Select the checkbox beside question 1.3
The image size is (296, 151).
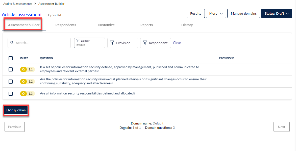point(11,94)
